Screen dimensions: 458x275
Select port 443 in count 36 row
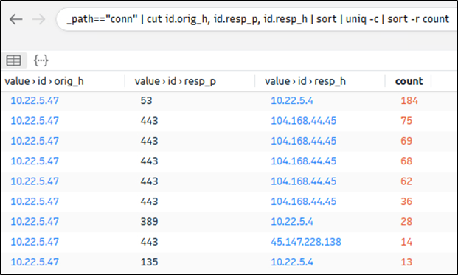pos(149,201)
